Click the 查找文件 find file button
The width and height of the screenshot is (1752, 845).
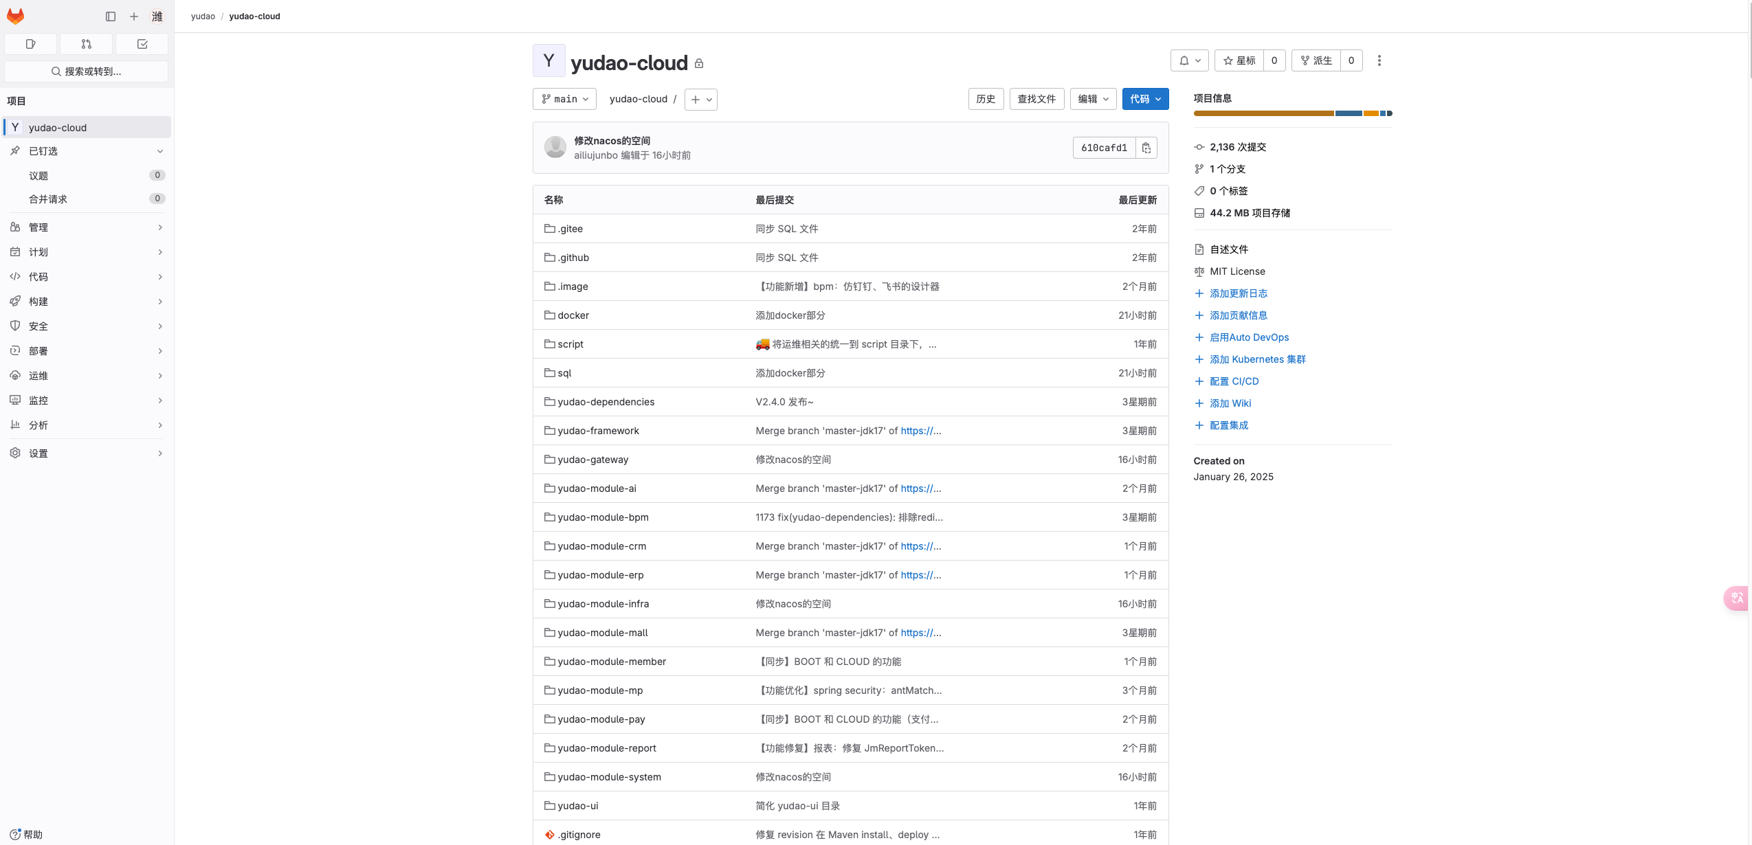tap(1036, 99)
